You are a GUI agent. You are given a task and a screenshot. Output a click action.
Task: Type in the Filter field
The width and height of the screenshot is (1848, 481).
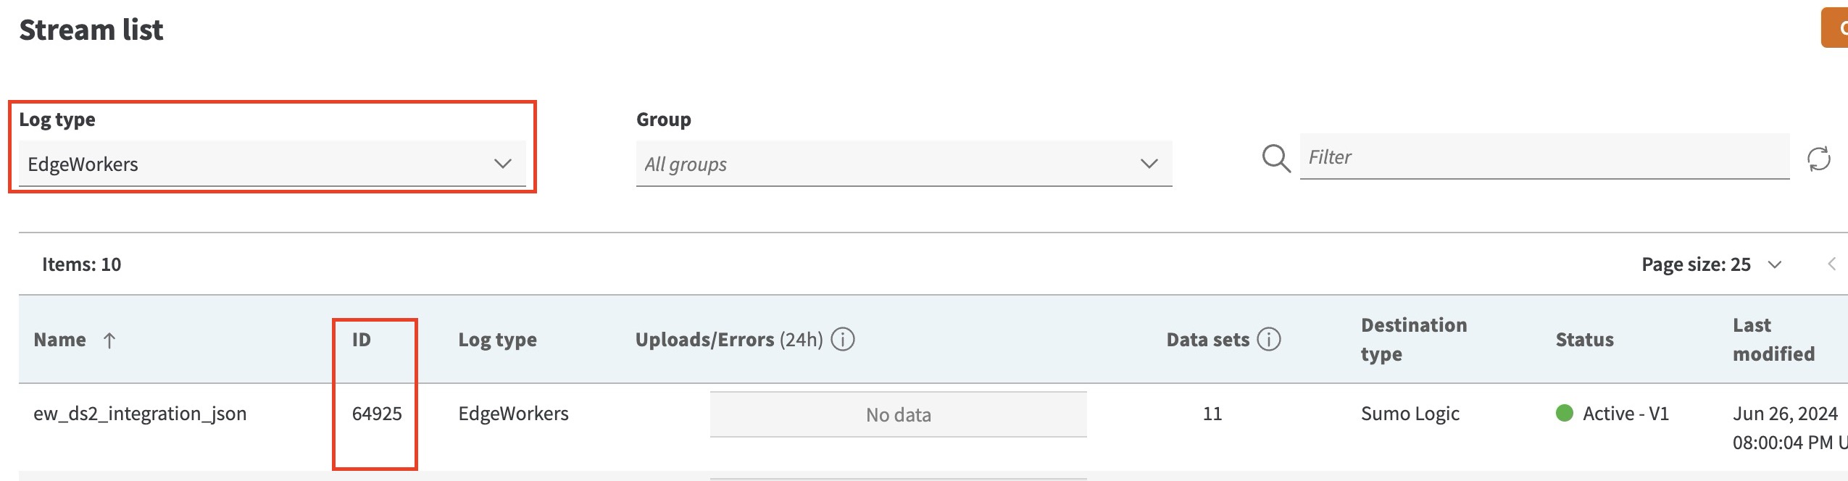pyautogui.click(x=1544, y=157)
